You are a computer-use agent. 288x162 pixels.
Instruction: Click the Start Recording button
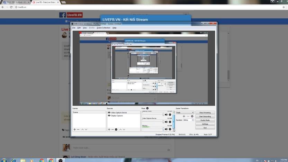pyautogui.click(x=205, y=116)
